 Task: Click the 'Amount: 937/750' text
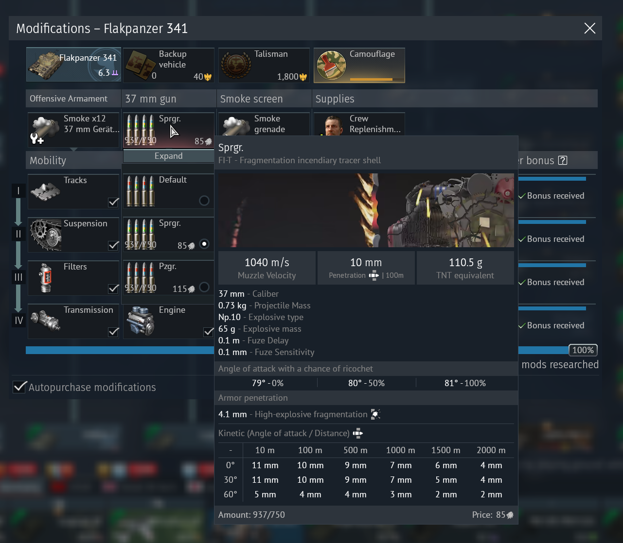[251, 515]
